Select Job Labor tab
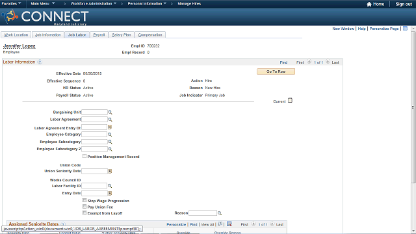The width and height of the screenshot is (416, 234). 77,34
